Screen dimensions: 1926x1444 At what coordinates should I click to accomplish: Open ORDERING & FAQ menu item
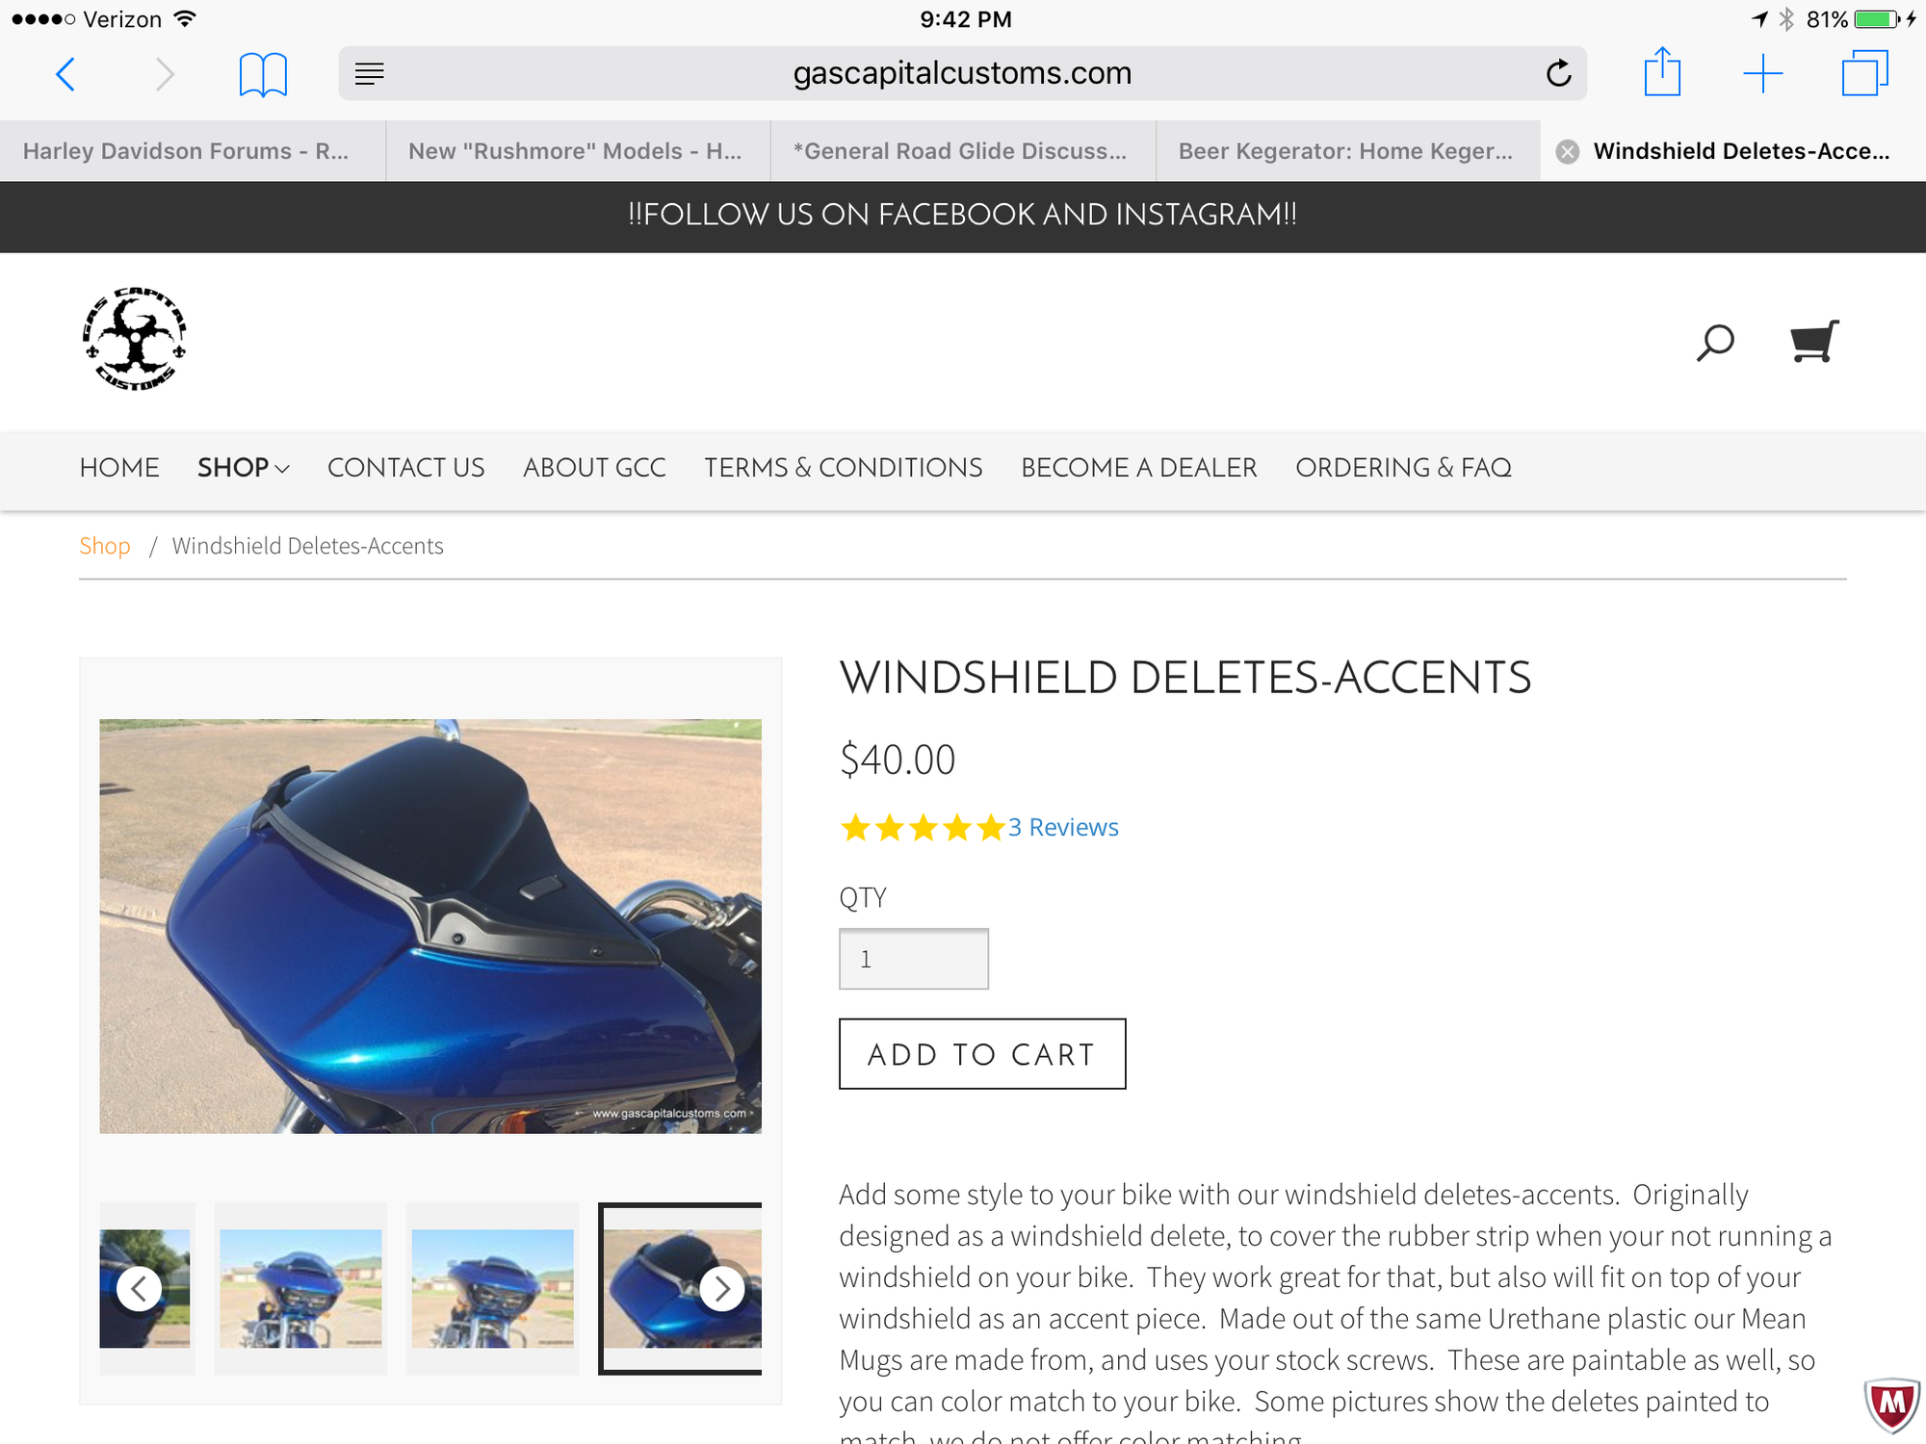[1403, 468]
